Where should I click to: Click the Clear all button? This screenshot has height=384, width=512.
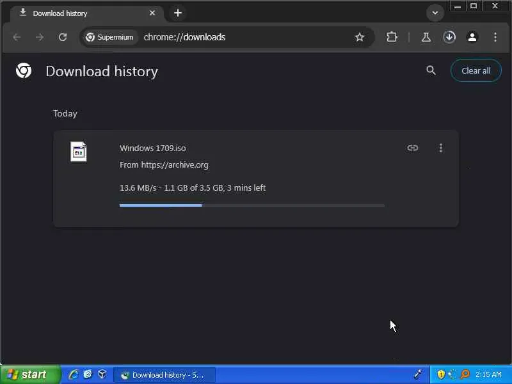point(476,70)
